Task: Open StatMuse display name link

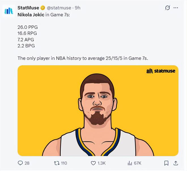Action: 28,8
